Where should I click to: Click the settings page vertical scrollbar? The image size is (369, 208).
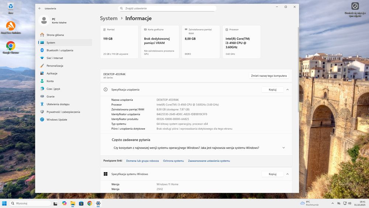click(x=298, y=69)
